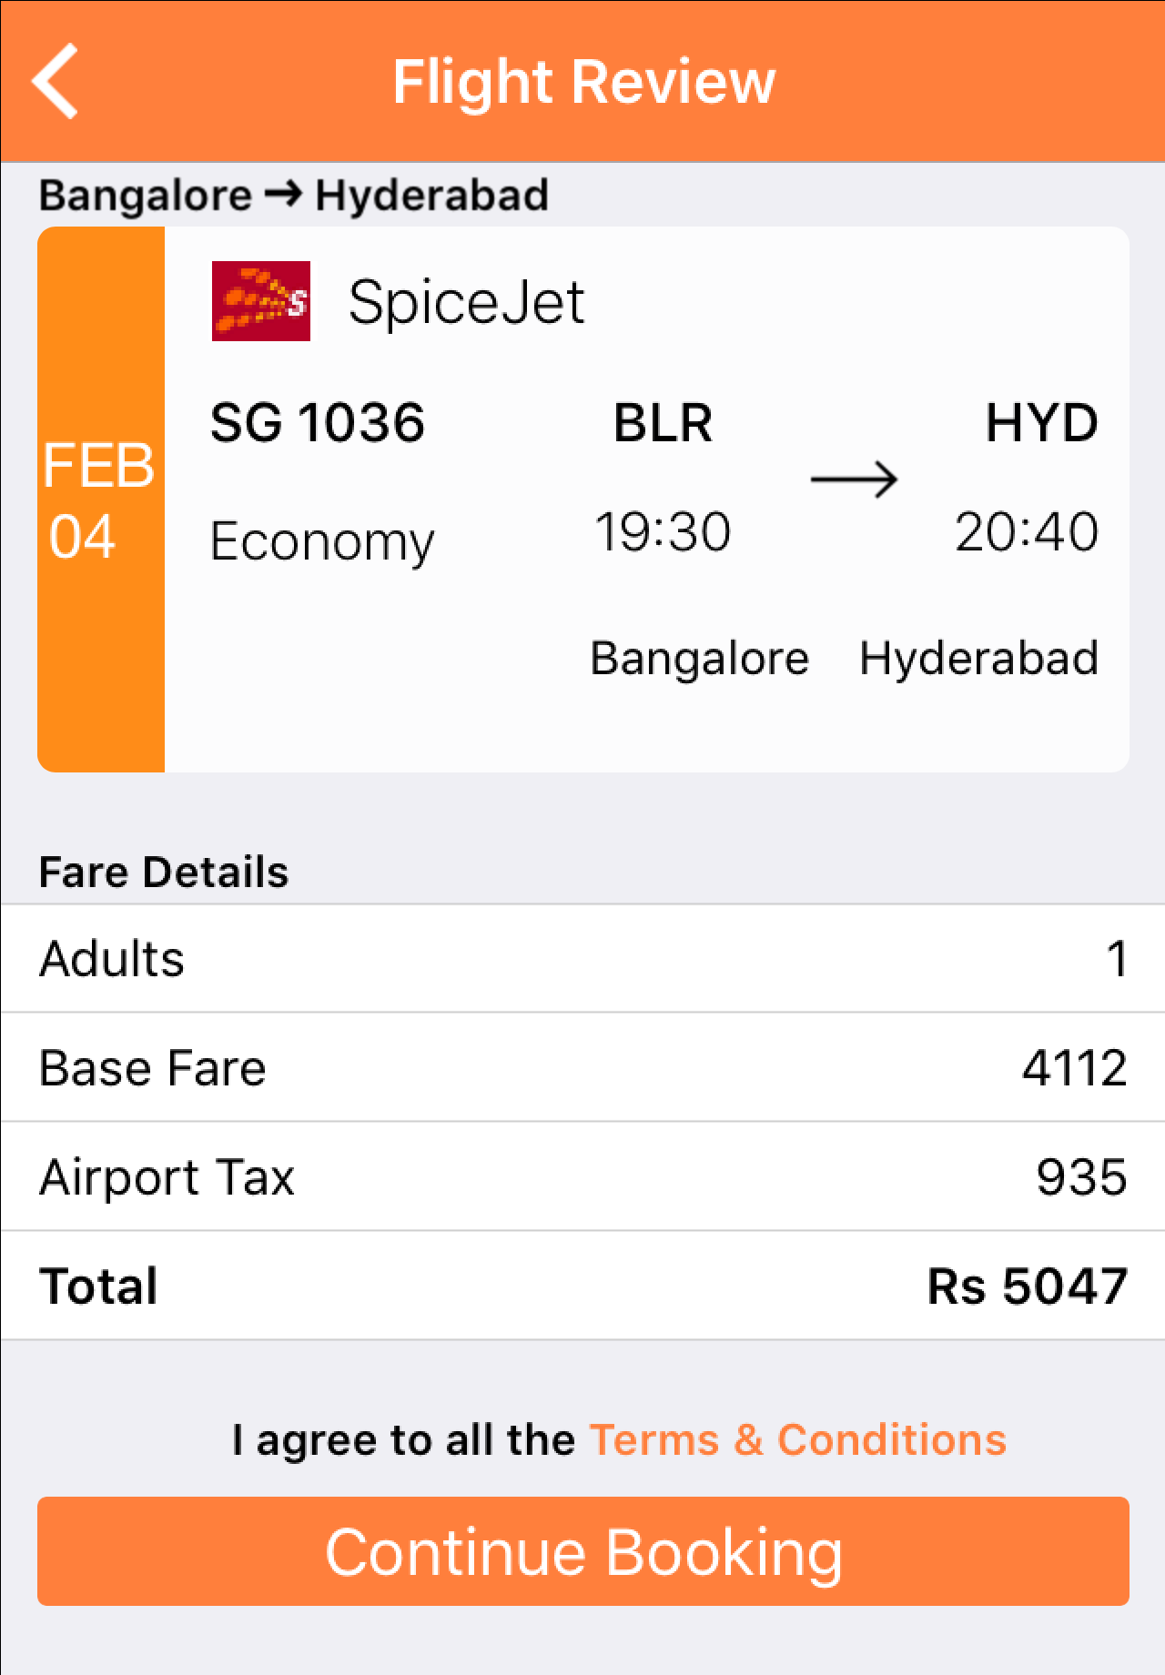Click the SpiceJet airline logo
The width and height of the screenshot is (1165, 1675).
point(261,301)
